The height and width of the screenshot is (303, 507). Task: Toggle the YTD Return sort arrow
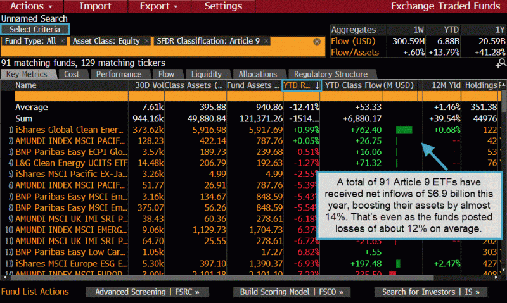coord(318,85)
